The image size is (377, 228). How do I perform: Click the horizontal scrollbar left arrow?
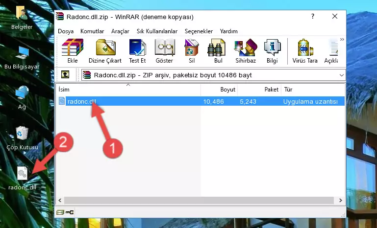point(60,200)
